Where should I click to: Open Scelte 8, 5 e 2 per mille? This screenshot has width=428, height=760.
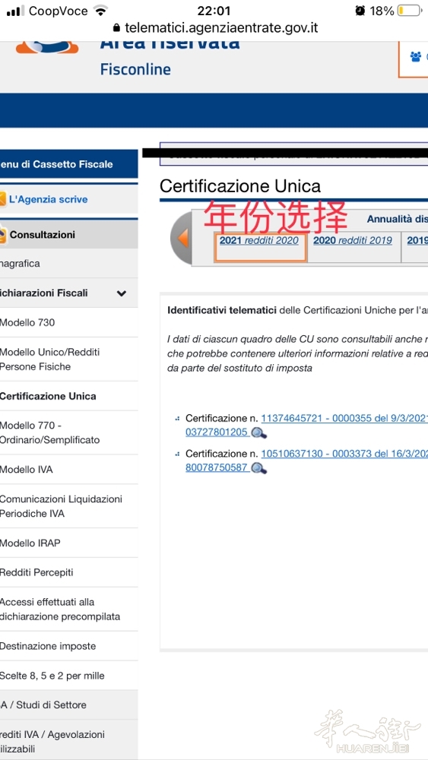(x=69, y=676)
